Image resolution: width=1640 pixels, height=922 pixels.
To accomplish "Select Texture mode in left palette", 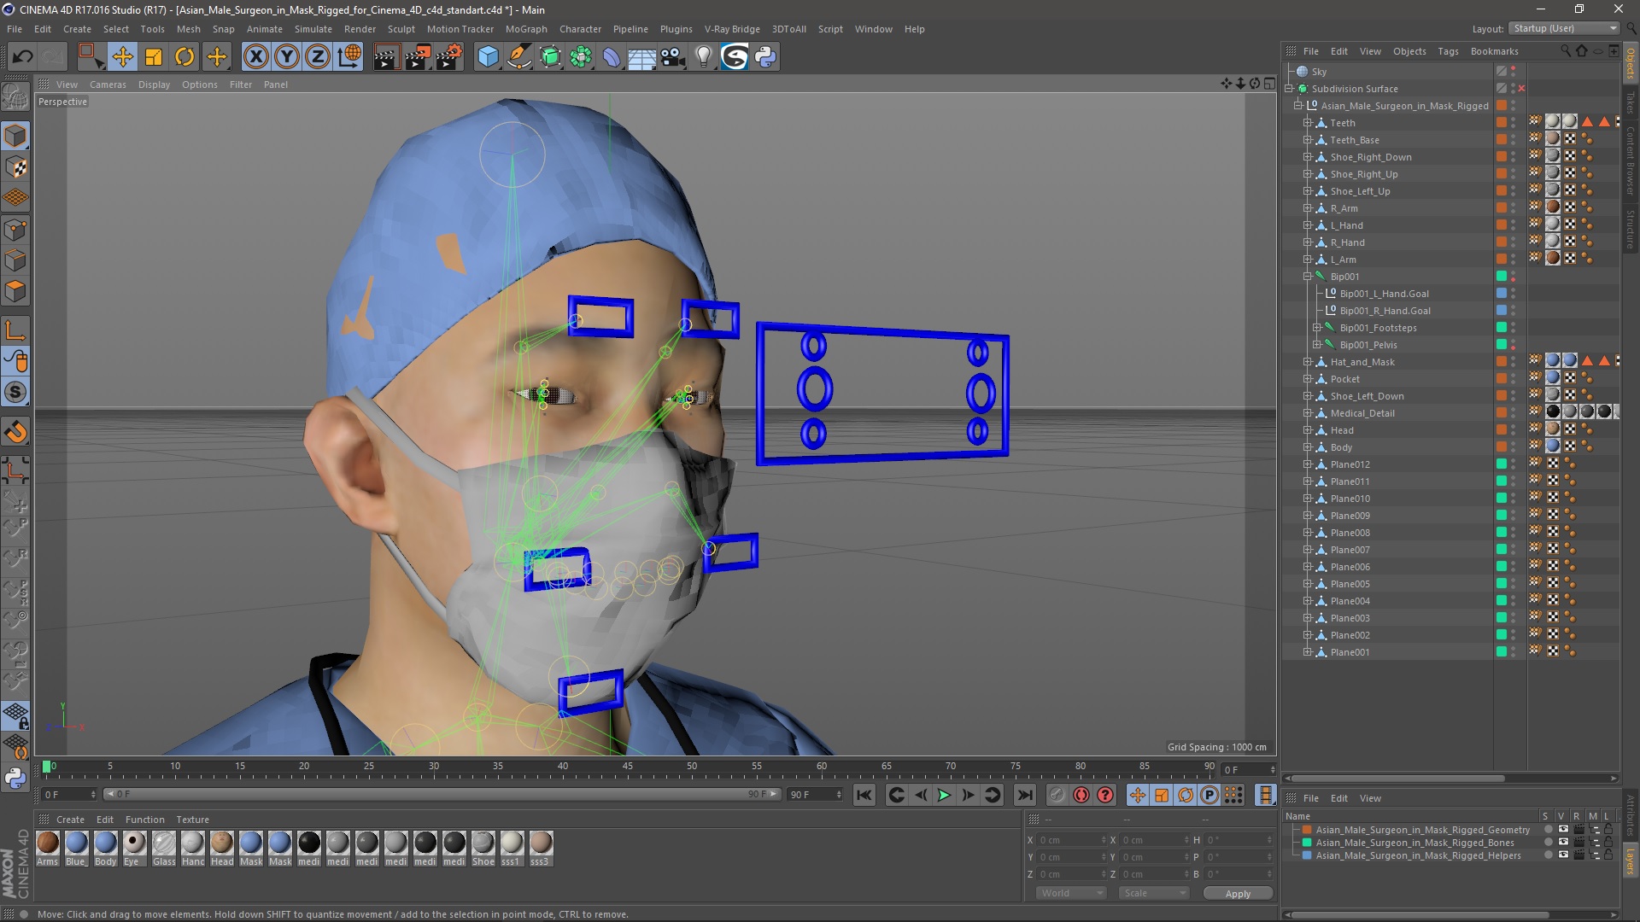I will 15,167.
